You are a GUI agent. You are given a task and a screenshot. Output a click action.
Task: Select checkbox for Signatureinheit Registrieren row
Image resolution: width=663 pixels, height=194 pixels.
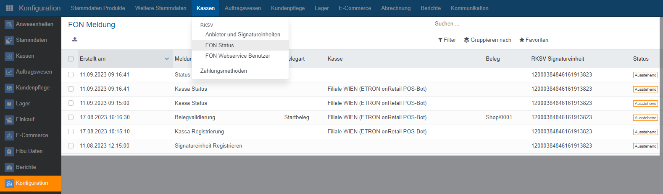71,146
